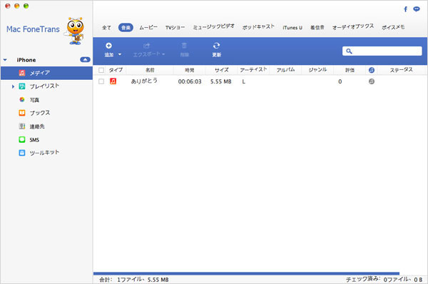This screenshot has width=428, height=284.
Task: Click the rating 0 cell
Action: (x=340, y=81)
